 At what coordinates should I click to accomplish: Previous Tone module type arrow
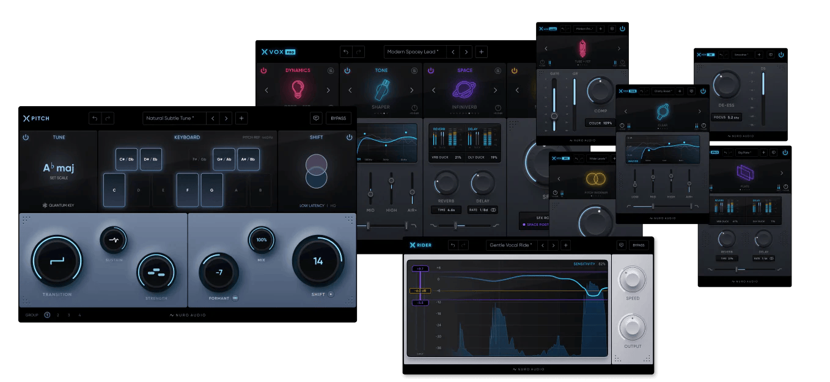point(350,91)
